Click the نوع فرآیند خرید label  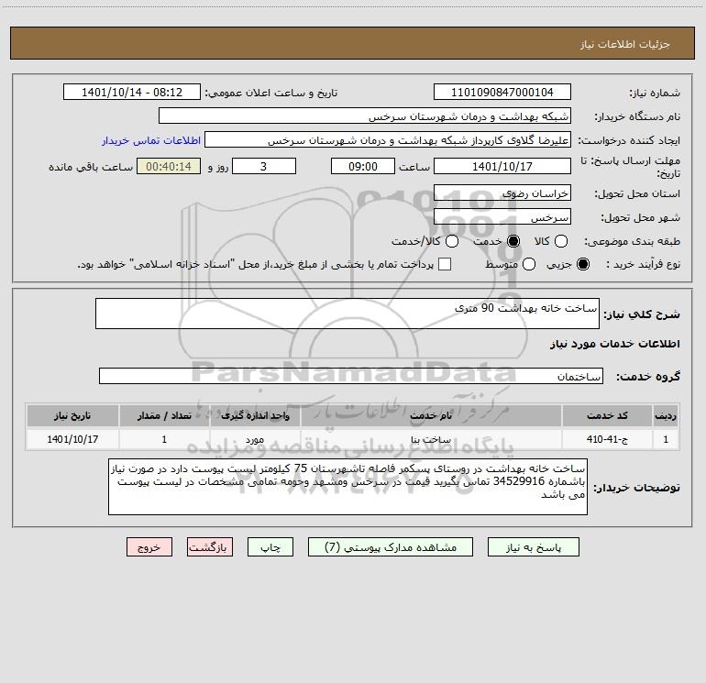pos(643,264)
